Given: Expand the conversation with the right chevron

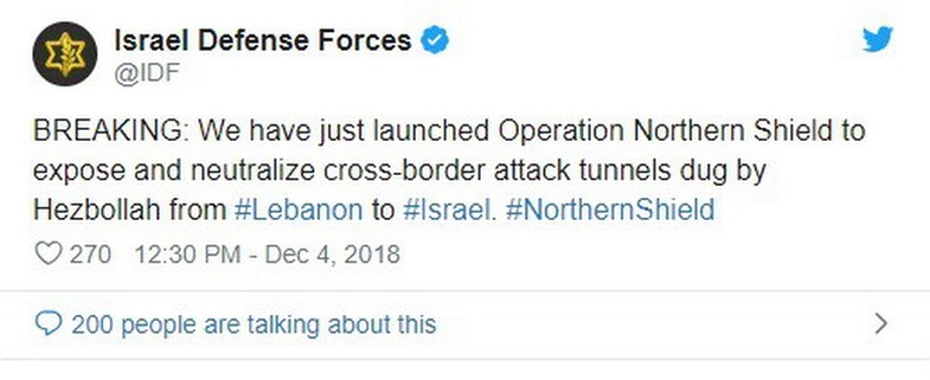Looking at the screenshot, I should point(881,324).
